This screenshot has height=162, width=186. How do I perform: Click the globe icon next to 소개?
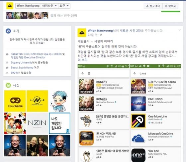[x=8, y=31]
